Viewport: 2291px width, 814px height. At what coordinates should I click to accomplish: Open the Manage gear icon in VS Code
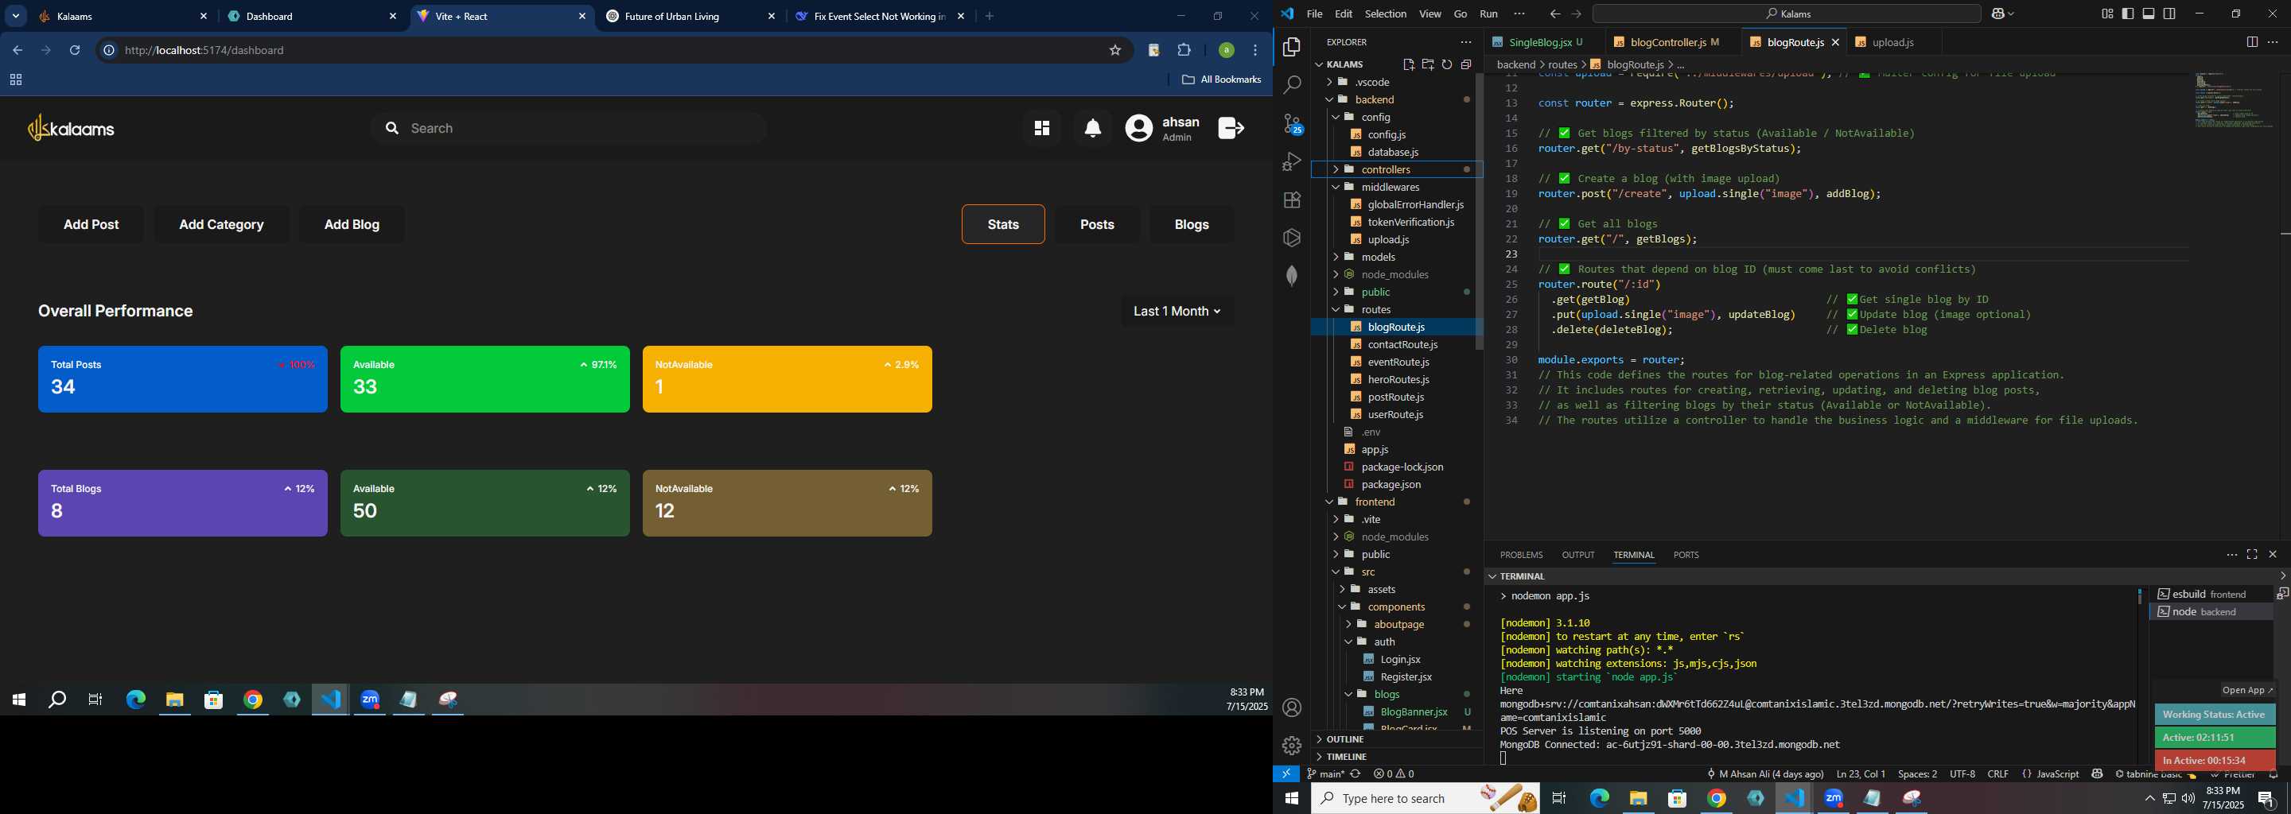(x=1291, y=746)
